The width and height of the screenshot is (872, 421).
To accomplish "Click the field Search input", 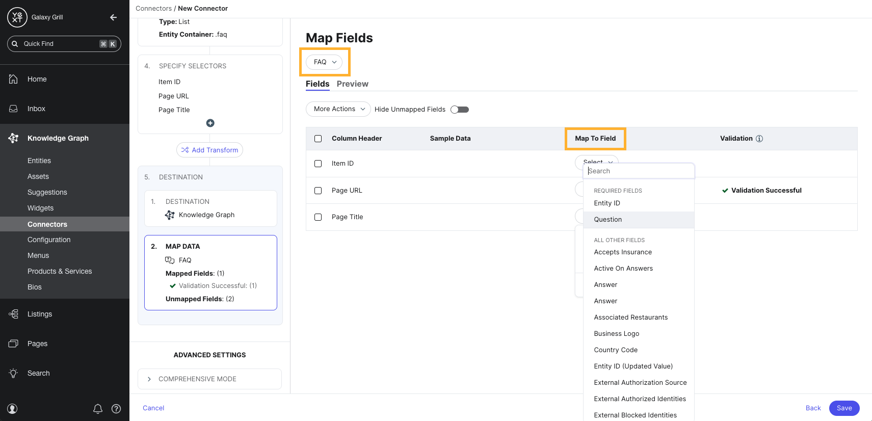I will click(x=639, y=171).
